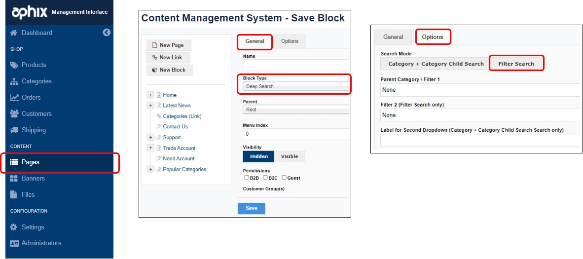Screen dimensions: 583x259
Task: Expand the Home tree node
Action: coord(150,95)
